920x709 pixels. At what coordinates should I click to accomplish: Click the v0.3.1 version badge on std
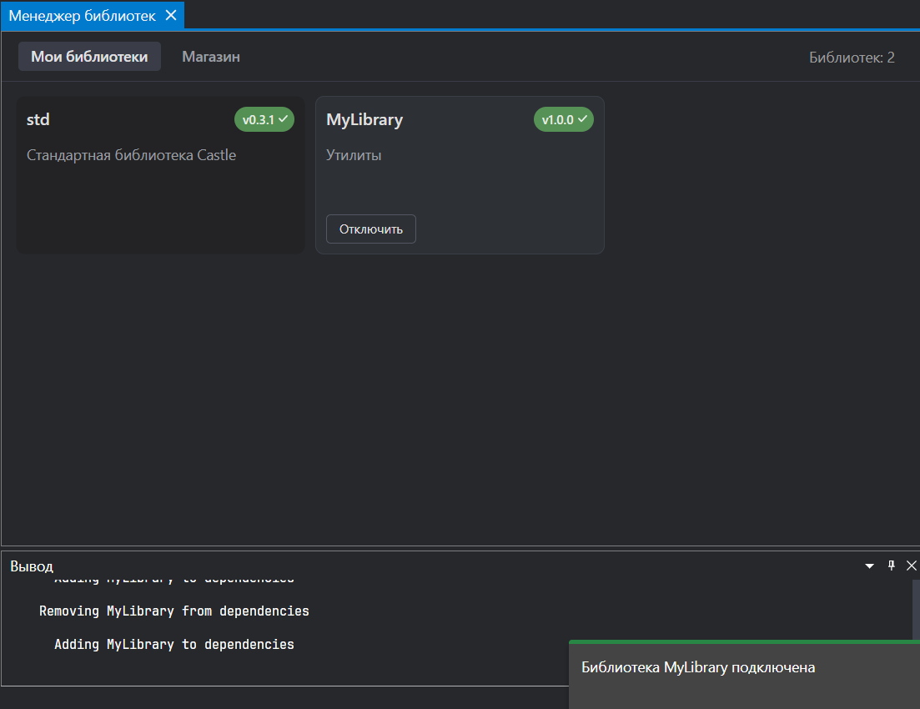[x=264, y=119]
